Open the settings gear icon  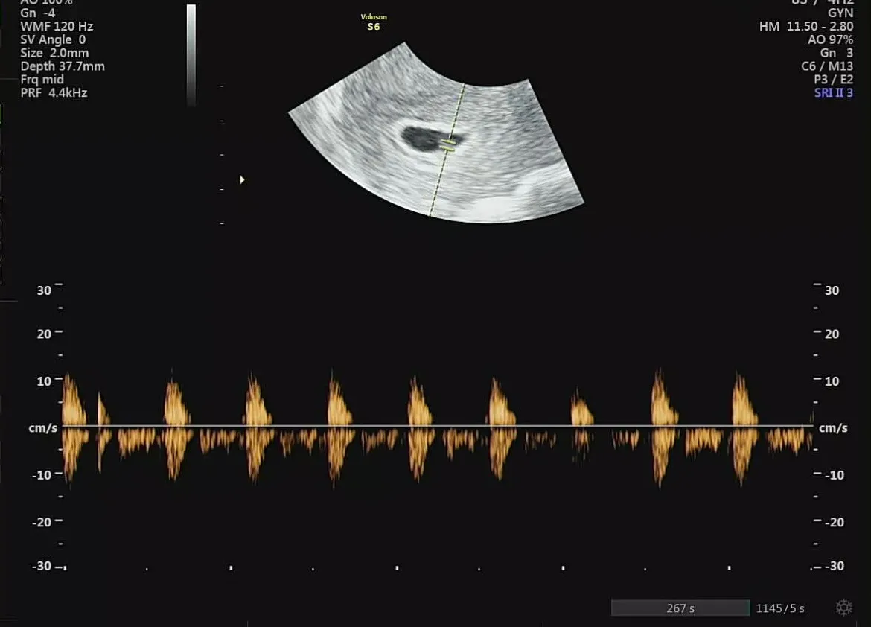click(843, 608)
